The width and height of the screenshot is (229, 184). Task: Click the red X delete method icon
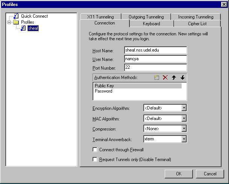(165, 78)
